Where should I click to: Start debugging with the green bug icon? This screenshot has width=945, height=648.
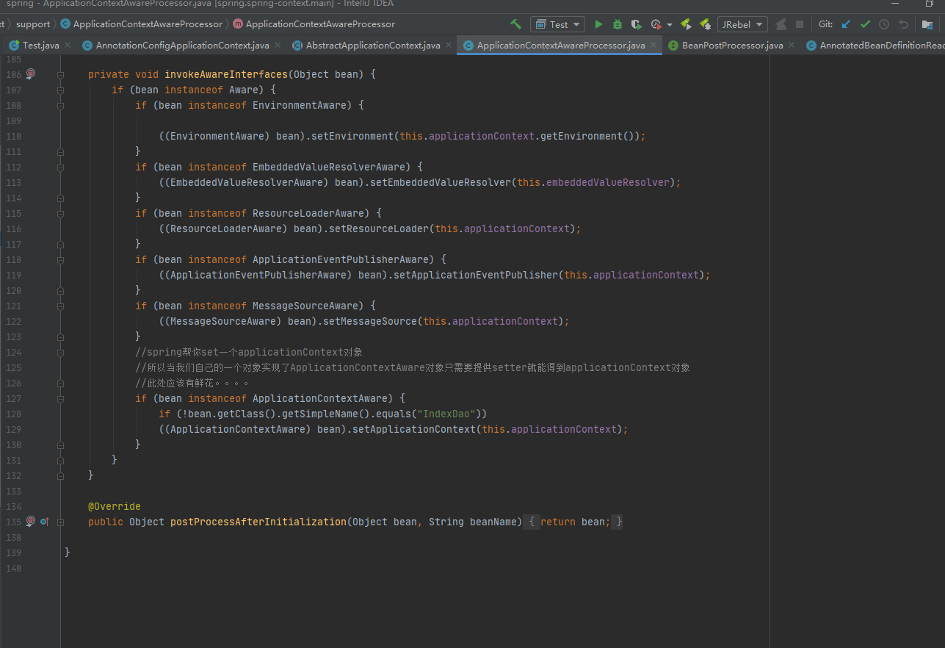pos(618,24)
